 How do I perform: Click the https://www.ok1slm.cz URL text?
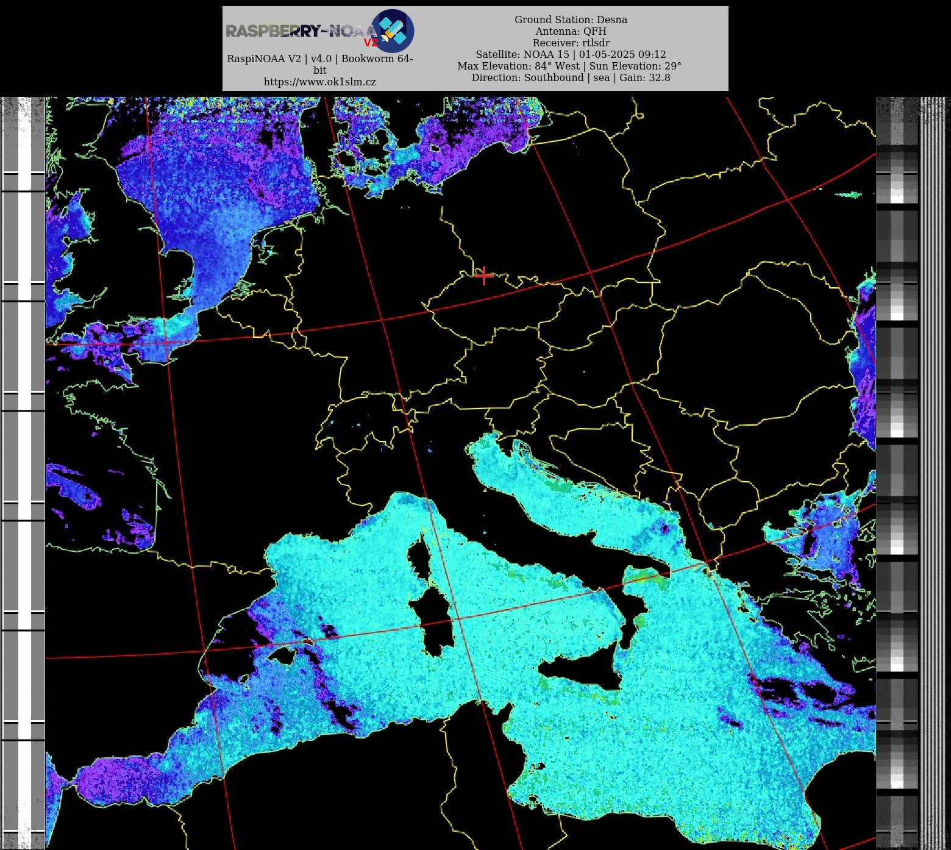320,82
